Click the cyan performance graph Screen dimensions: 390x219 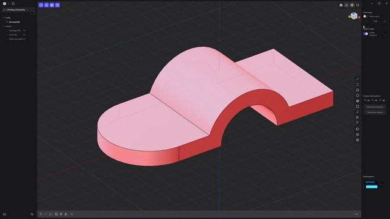372,187
